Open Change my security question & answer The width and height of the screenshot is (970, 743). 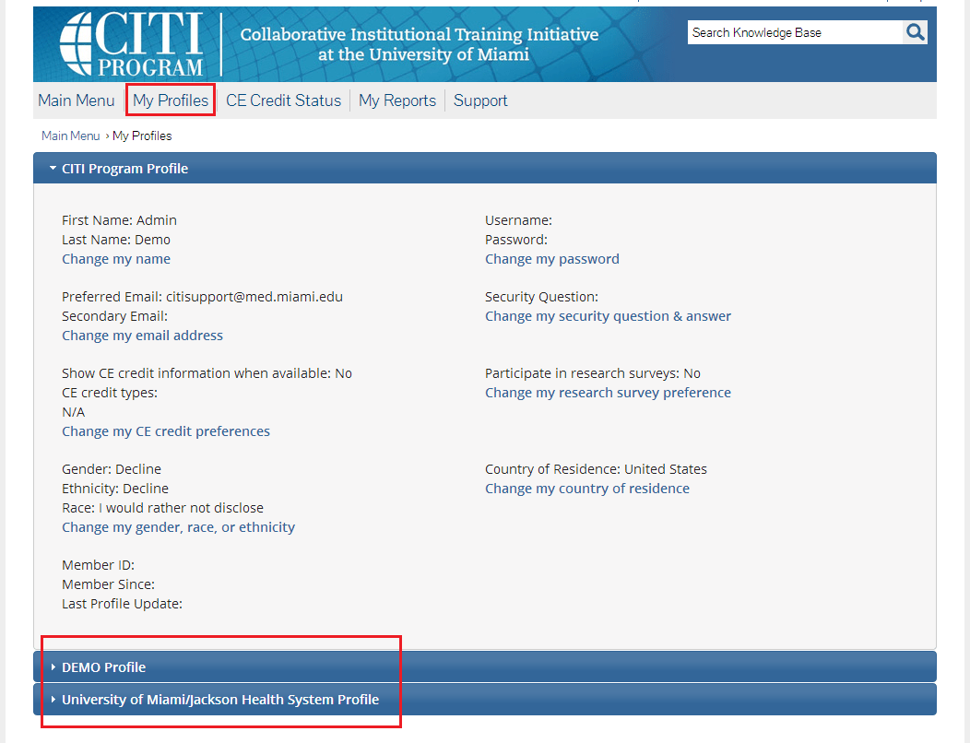(x=609, y=316)
